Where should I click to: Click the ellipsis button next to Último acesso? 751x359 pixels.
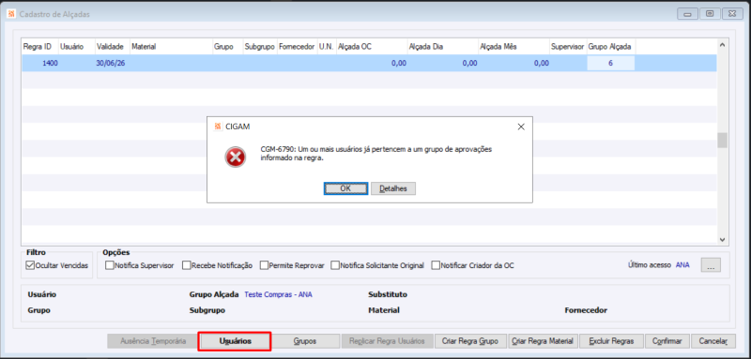pos(711,265)
